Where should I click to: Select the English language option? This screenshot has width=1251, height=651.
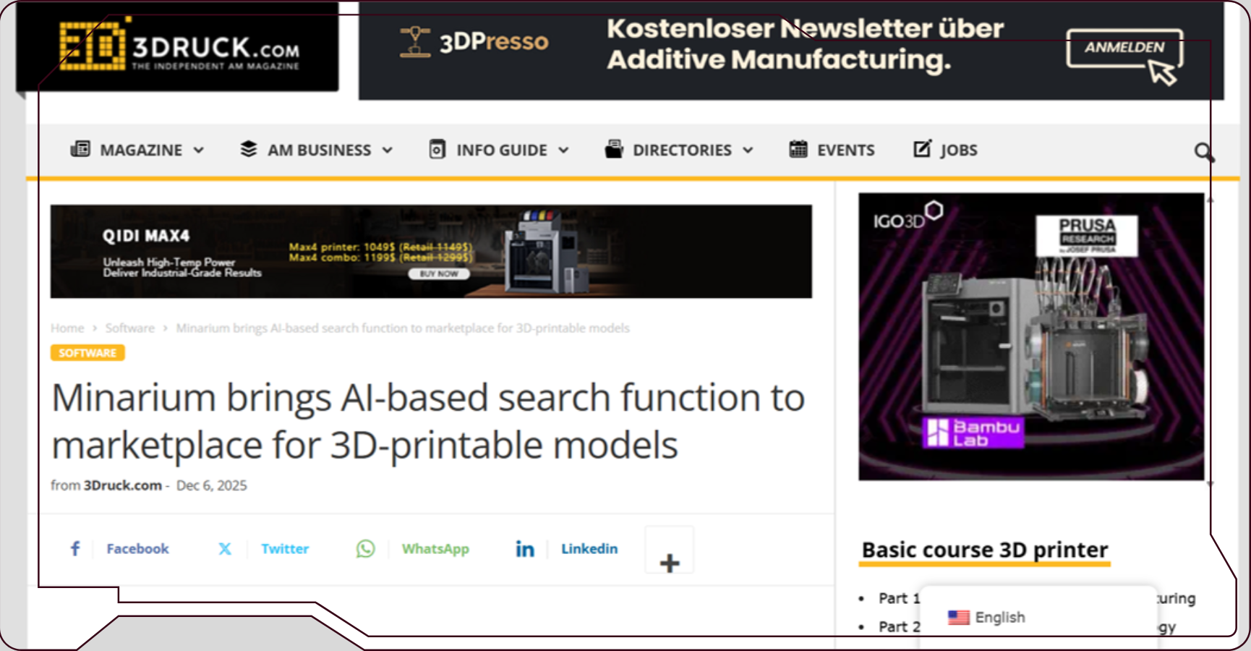pyautogui.click(x=999, y=617)
